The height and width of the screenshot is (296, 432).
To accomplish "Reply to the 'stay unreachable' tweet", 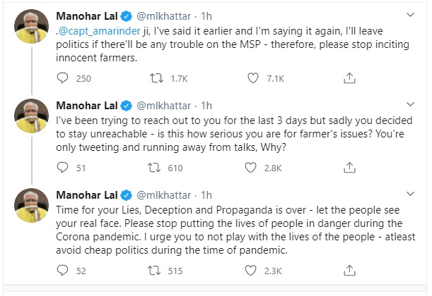I will pos(63,168).
